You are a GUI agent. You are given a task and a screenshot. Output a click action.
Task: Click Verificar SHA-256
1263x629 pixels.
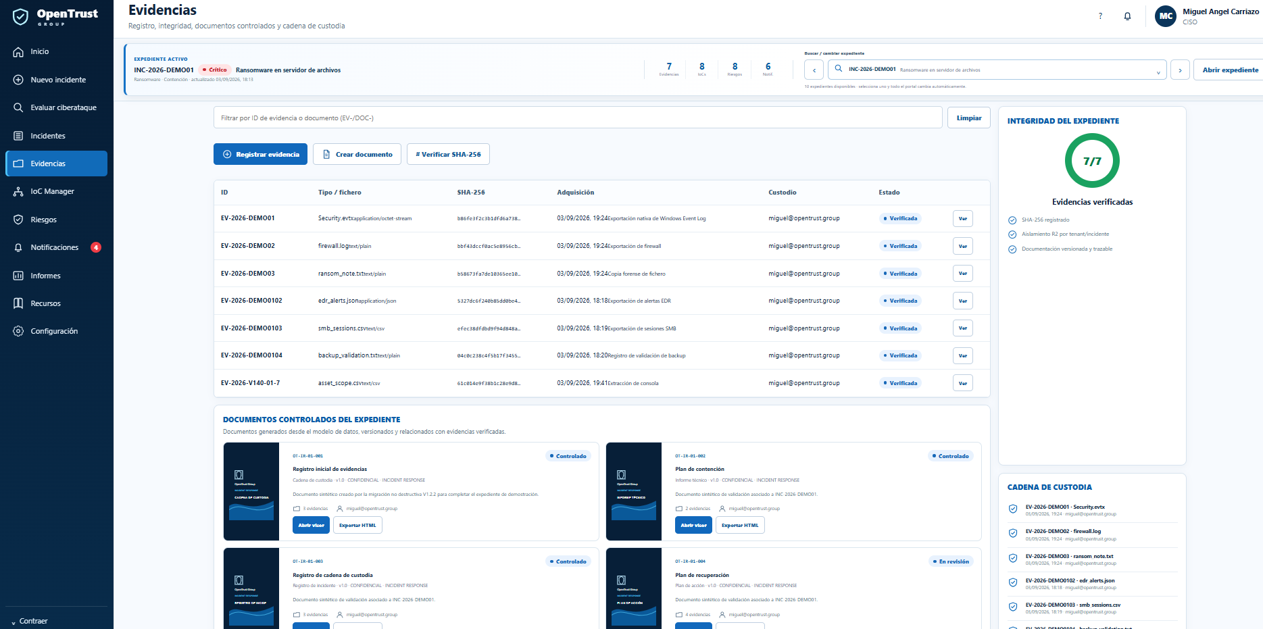tap(448, 154)
